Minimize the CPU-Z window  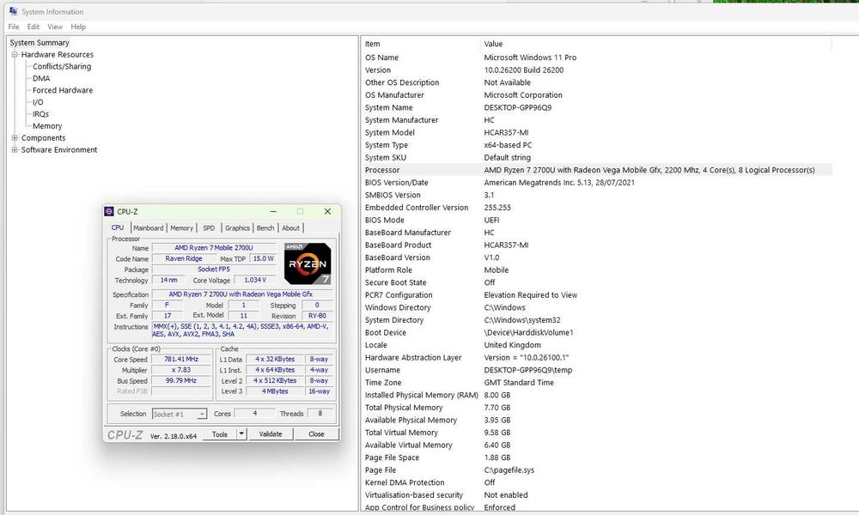click(273, 211)
